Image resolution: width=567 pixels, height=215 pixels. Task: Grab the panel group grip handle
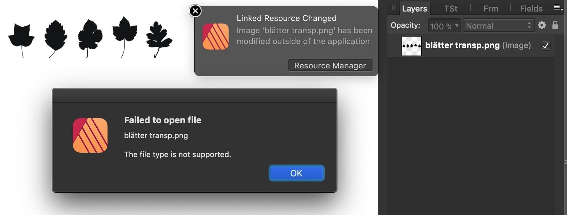coord(393,8)
